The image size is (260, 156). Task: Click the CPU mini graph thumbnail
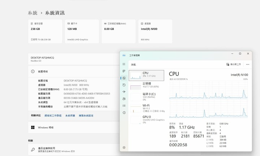136,76
